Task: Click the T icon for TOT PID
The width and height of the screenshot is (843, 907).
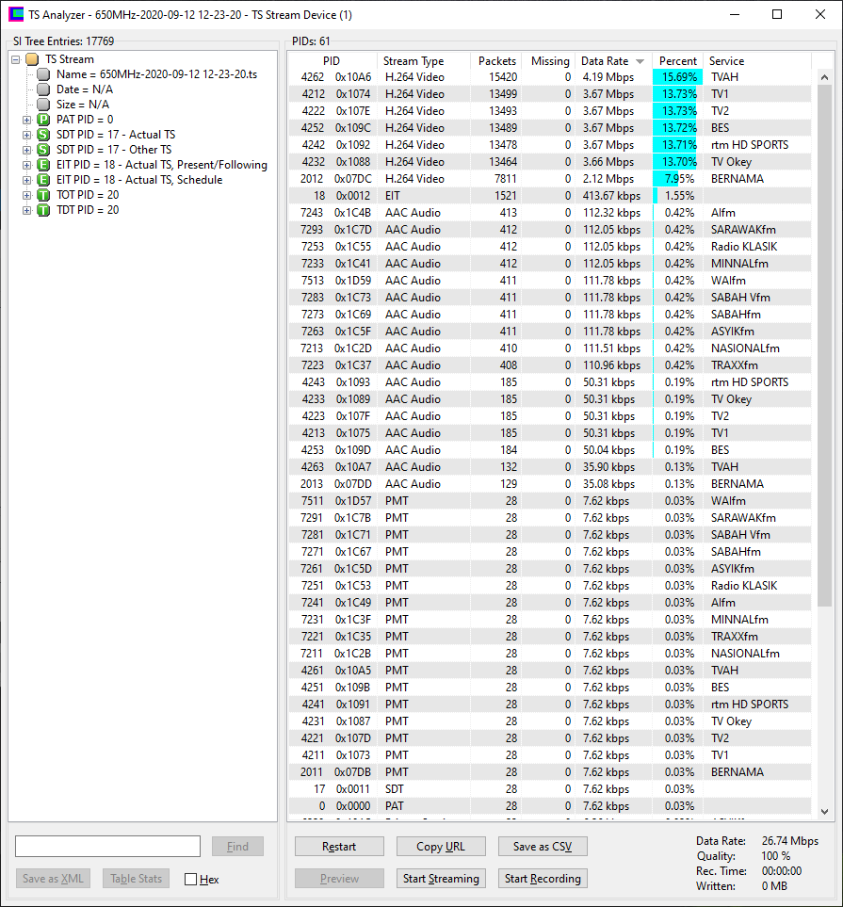Action: (x=43, y=195)
